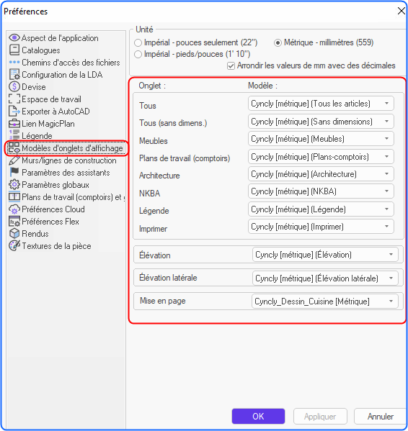This screenshot has width=408, height=431.
Task: Toggle Arrondir les valeurs de mm checkbox
Action: [x=231, y=66]
